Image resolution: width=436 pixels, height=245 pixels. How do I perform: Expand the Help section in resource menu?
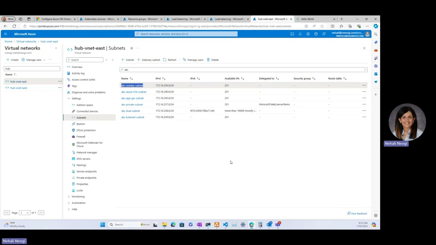(x=68, y=209)
